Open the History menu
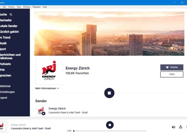The height and width of the screenshot is (133, 187). pos(11,7)
